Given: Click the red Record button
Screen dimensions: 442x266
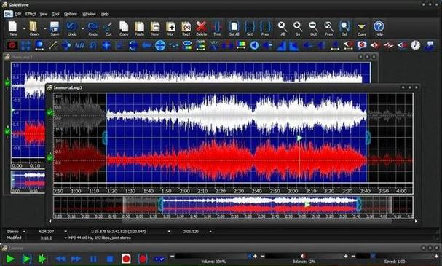Looking at the screenshot, I should (x=126, y=259).
